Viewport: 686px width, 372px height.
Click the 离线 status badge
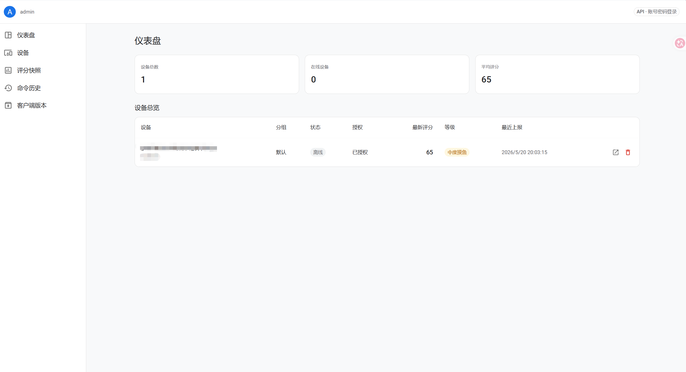click(x=318, y=152)
